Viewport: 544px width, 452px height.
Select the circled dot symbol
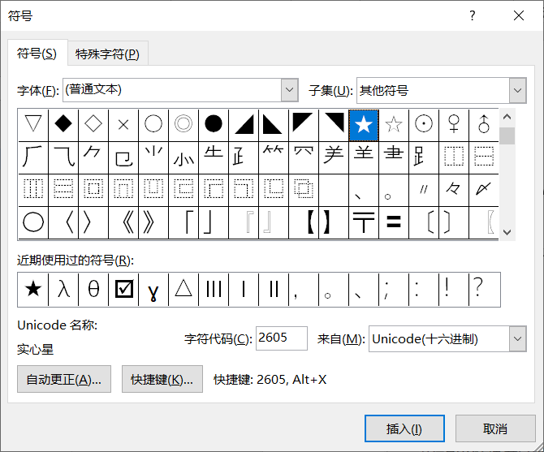coord(424,124)
